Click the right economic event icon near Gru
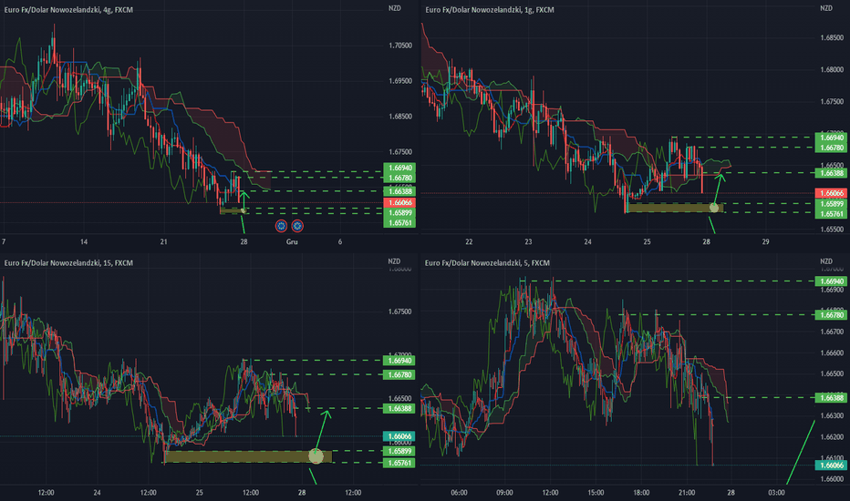Image resolution: width=850 pixels, height=501 pixels. (x=297, y=226)
